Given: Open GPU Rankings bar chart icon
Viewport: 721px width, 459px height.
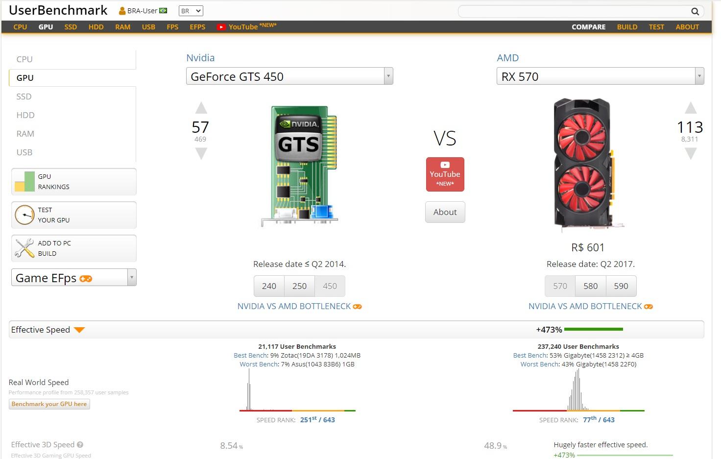Looking at the screenshot, I should tap(24, 181).
